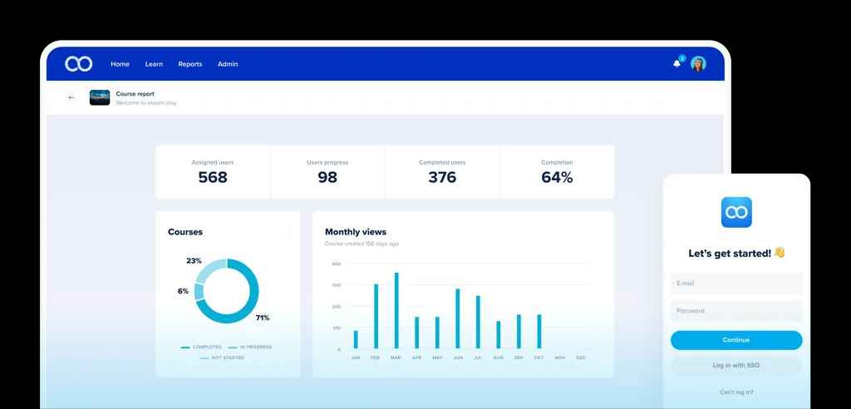The height and width of the screenshot is (409, 851).
Task: Open the user profile avatar
Action: 698,63
